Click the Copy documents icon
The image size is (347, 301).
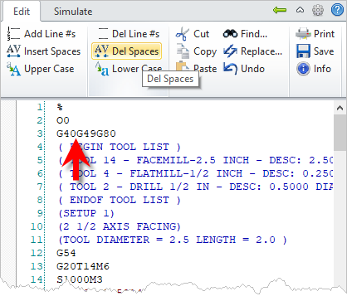pos(183,51)
